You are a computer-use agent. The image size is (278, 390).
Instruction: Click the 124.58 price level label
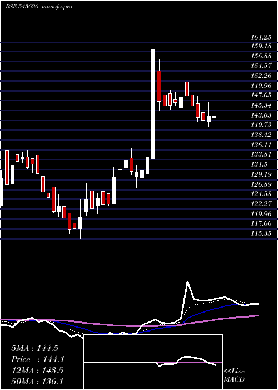tap(261, 194)
